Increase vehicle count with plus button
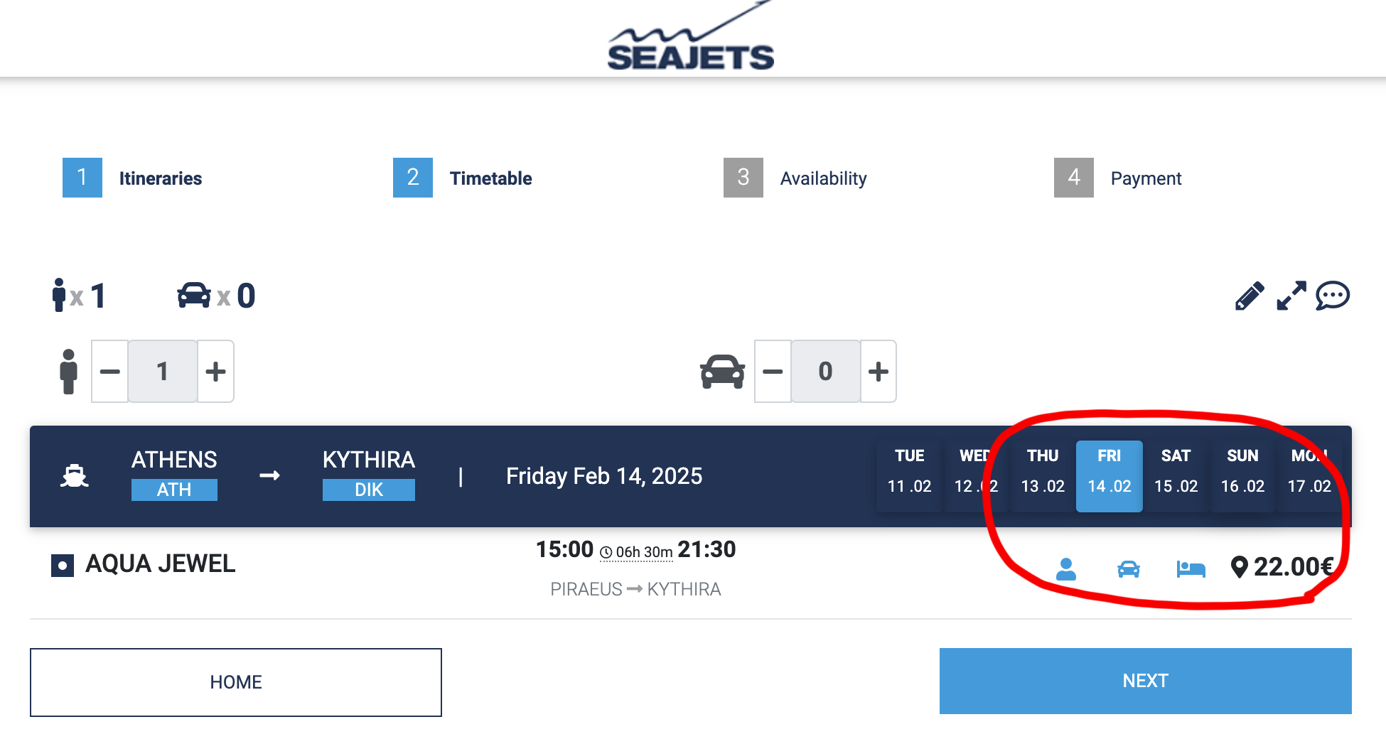The image size is (1386, 739). 879,372
